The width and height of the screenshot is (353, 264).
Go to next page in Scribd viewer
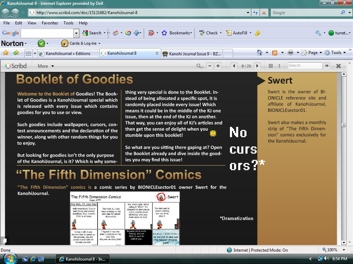pos(257,66)
